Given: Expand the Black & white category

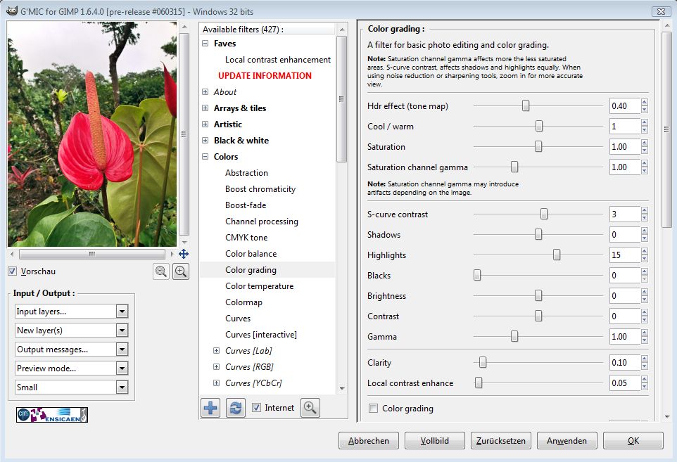Looking at the screenshot, I should 205,141.
